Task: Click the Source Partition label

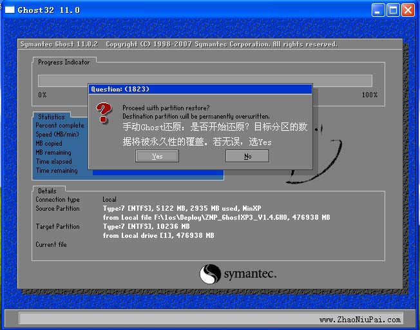Action: (57, 208)
